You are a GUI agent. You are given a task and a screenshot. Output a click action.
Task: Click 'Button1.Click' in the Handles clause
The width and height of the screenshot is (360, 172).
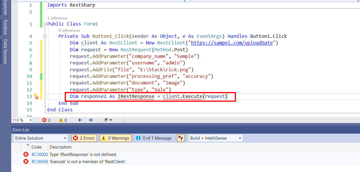[268, 36]
